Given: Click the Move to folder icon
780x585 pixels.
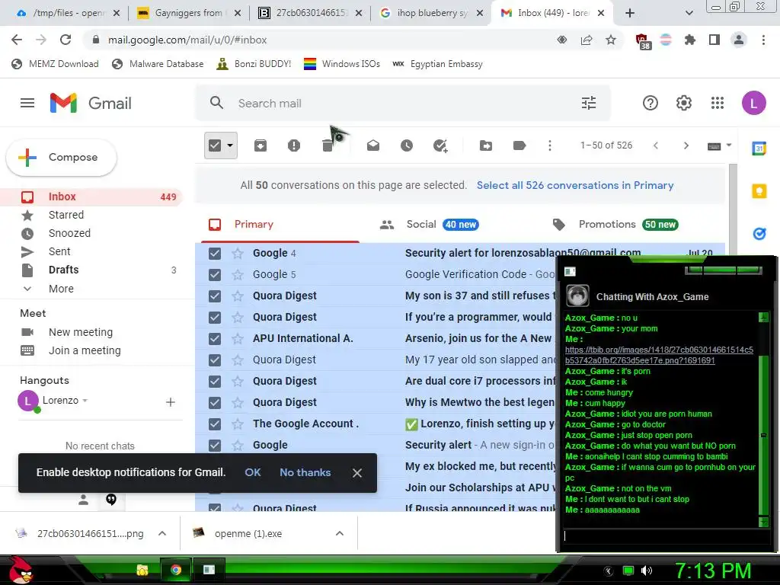Looking at the screenshot, I should click(x=486, y=145).
